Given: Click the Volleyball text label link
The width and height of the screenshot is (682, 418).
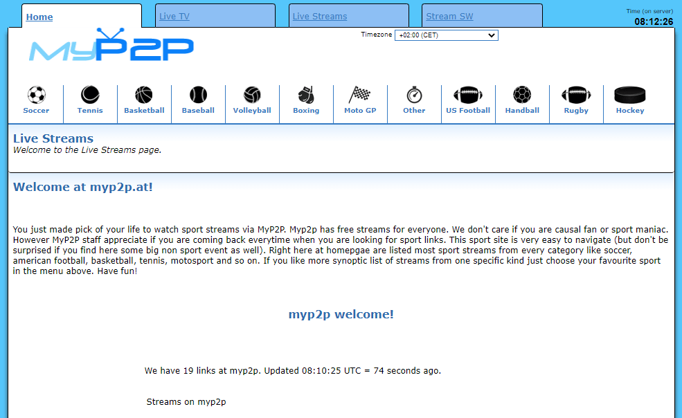Looking at the screenshot, I should coord(252,111).
